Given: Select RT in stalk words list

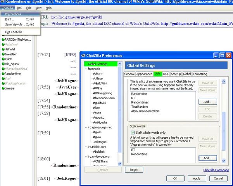Looking at the screenshot, I should coord(133,150).
